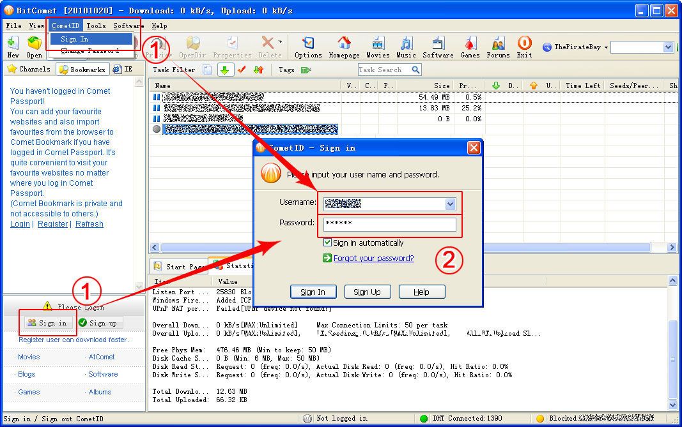Filter by downloading tasks green arrow icon
682x427 pixels.
(225, 70)
